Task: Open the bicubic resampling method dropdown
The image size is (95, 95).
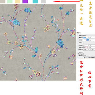Action: click(x=89, y=57)
